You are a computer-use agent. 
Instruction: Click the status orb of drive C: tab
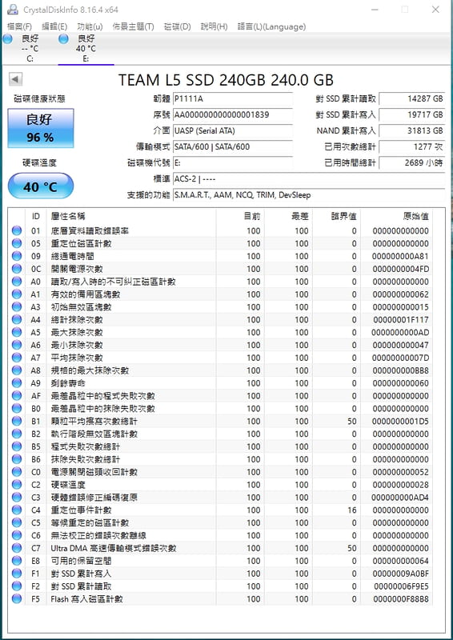pos(7,39)
